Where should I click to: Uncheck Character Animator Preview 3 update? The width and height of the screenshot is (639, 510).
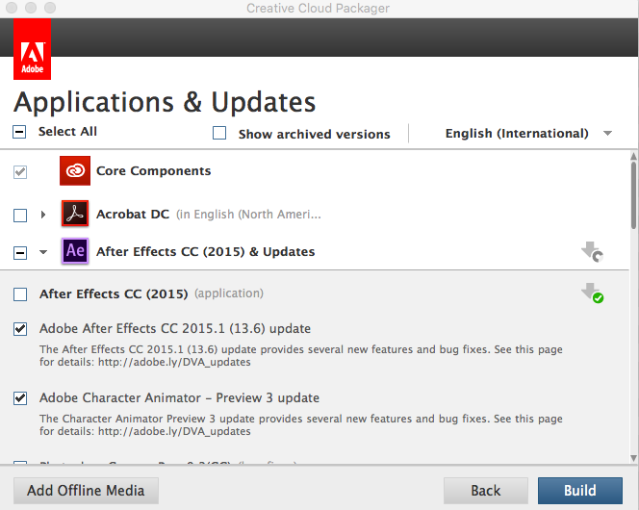pyautogui.click(x=20, y=398)
